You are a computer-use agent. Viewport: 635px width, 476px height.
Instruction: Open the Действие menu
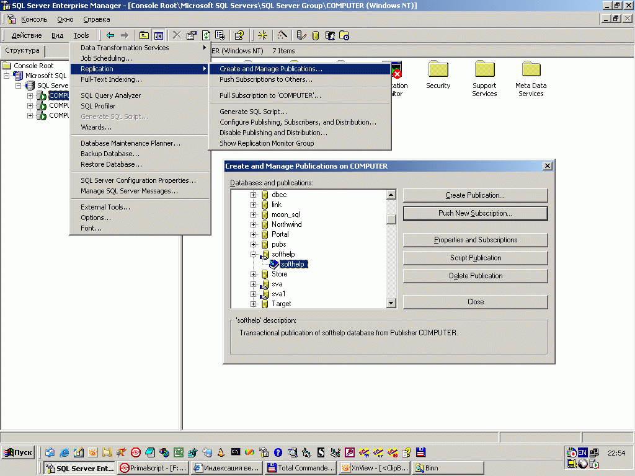pyautogui.click(x=26, y=35)
